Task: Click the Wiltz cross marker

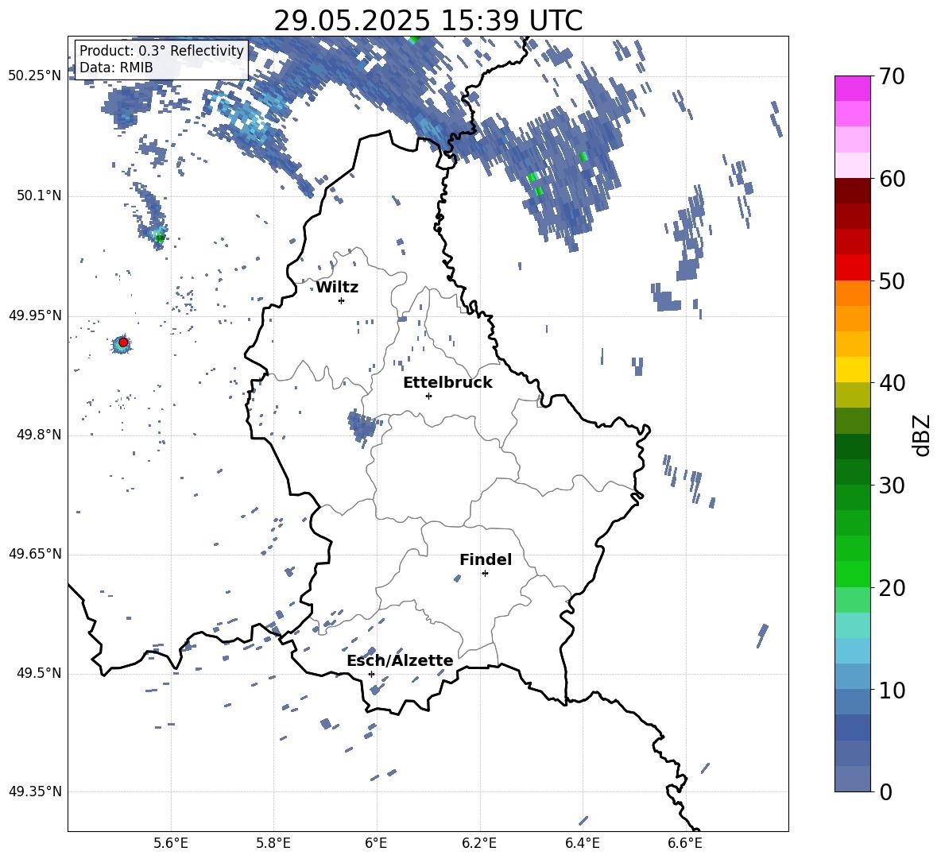Action: pos(342,300)
